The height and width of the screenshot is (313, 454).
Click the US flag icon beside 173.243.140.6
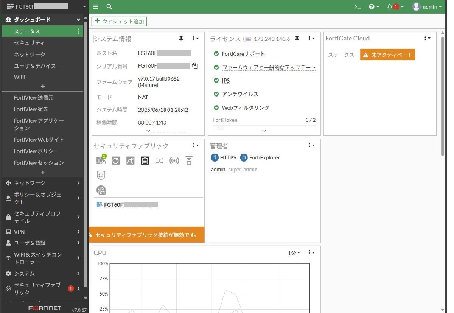pyautogui.click(x=248, y=39)
